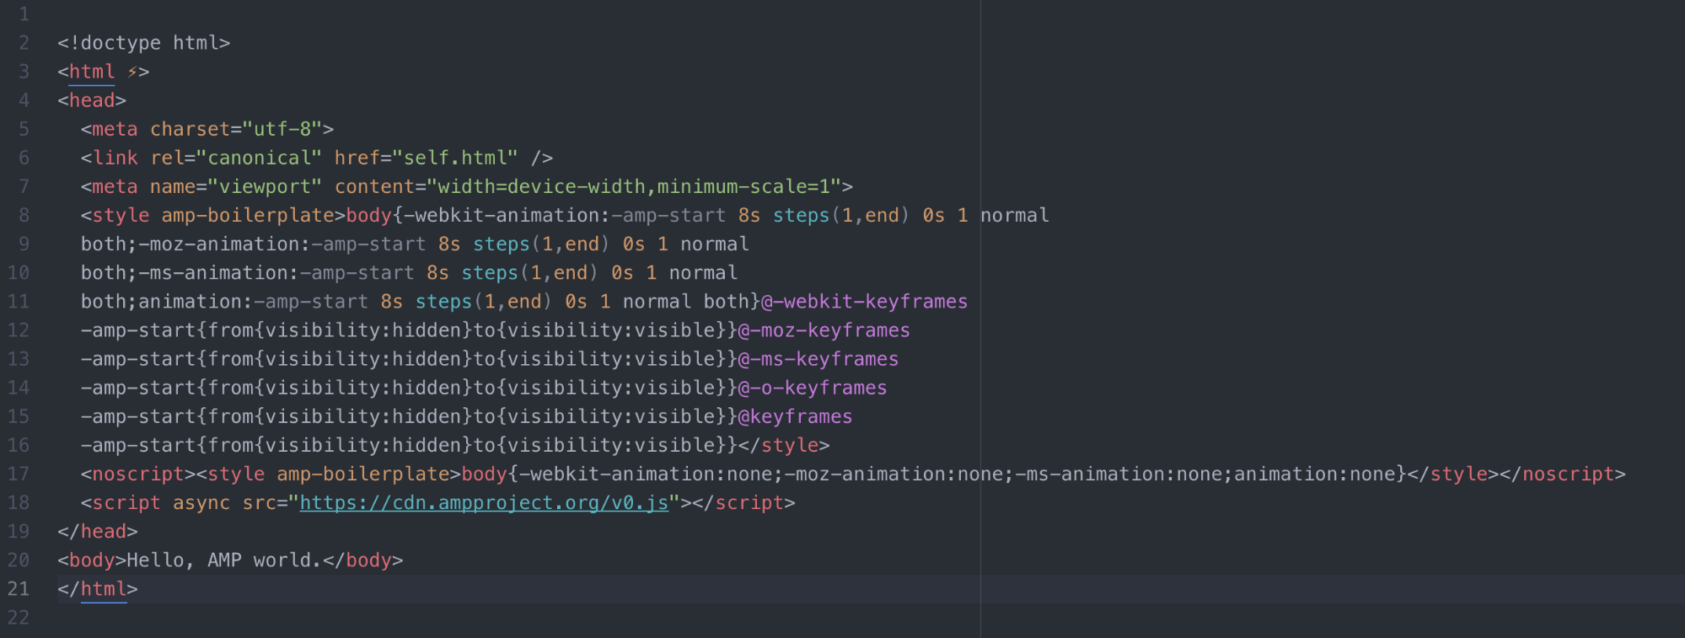Click the "Hello, AMP world." body text
The height and width of the screenshot is (638, 1685).
coord(224,560)
